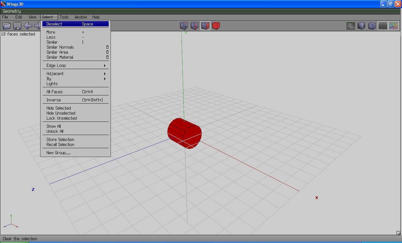Click the Save floppy disk icon

17,26
